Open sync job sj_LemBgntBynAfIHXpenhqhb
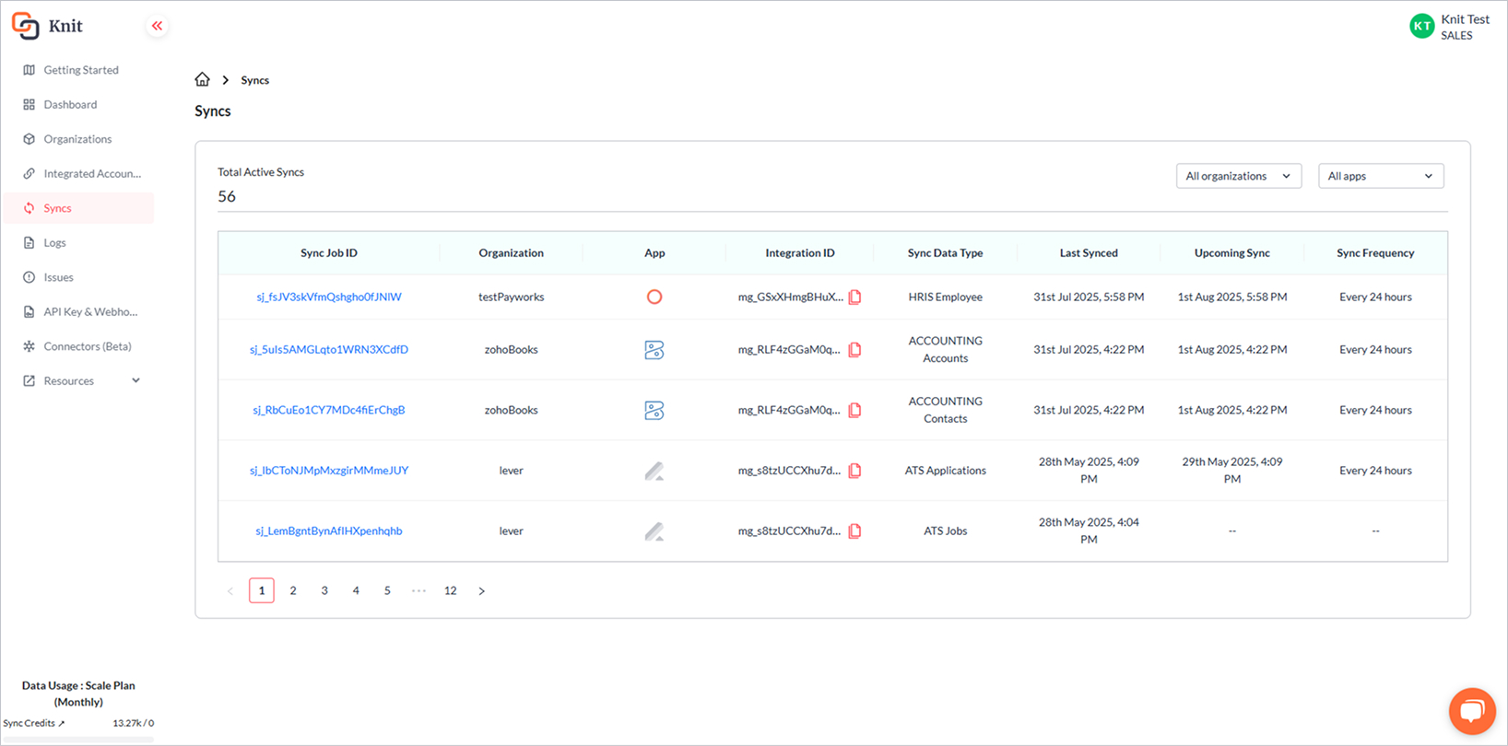Screen dimensions: 1508x746 (329, 530)
